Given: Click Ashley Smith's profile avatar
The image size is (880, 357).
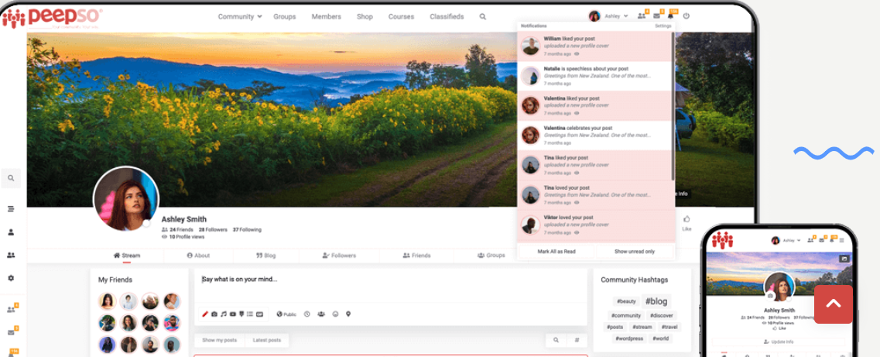Looking at the screenshot, I should [x=126, y=199].
